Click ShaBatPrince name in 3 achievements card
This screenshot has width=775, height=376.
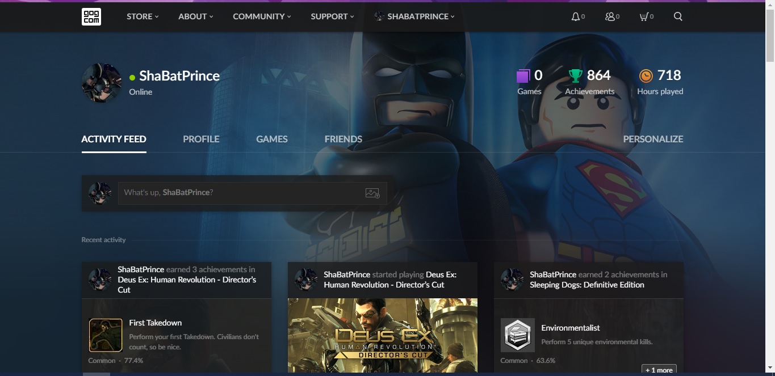pyautogui.click(x=141, y=269)
